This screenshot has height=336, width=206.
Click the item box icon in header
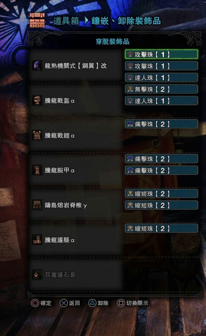(x=37, y=20)
